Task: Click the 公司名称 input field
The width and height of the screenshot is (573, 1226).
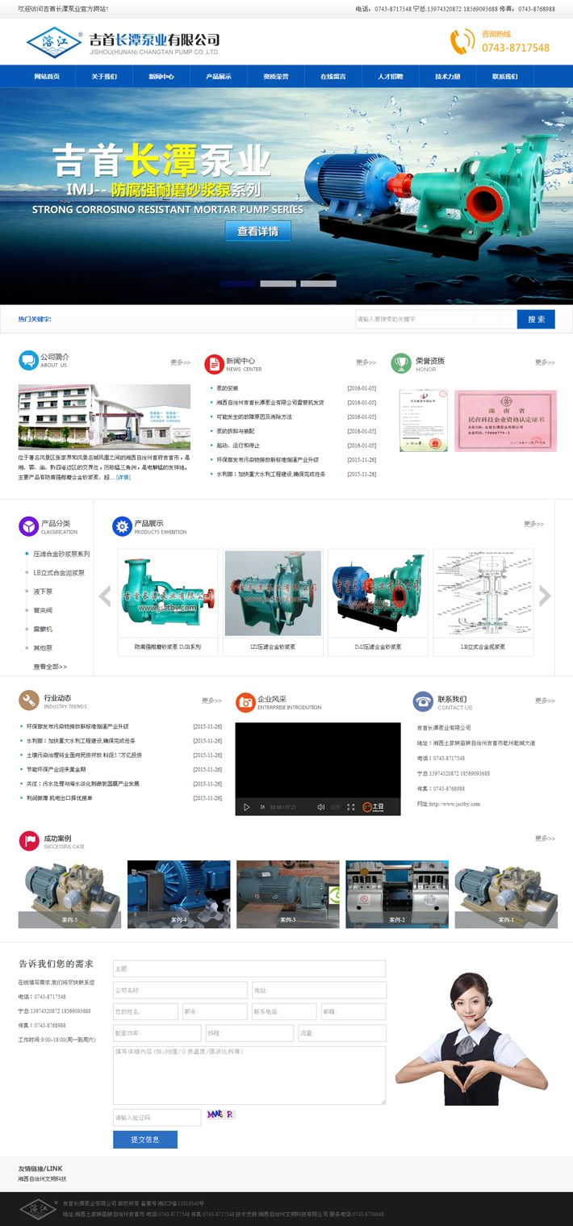Action: tap(180, 990)
